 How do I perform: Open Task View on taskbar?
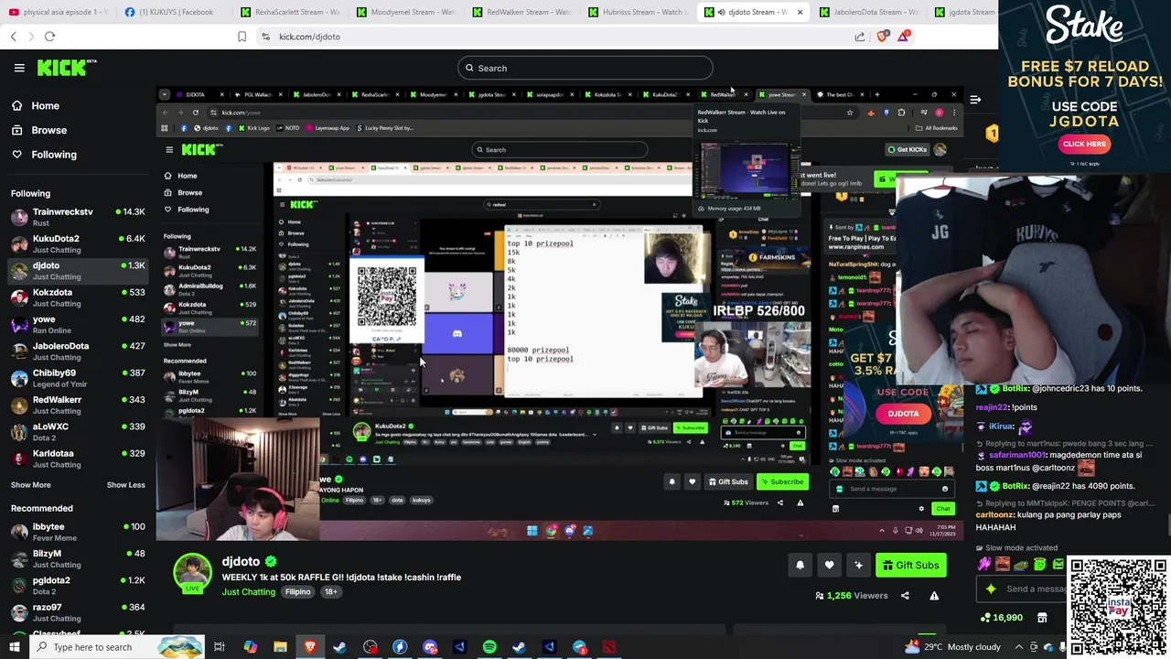[220, 647]
